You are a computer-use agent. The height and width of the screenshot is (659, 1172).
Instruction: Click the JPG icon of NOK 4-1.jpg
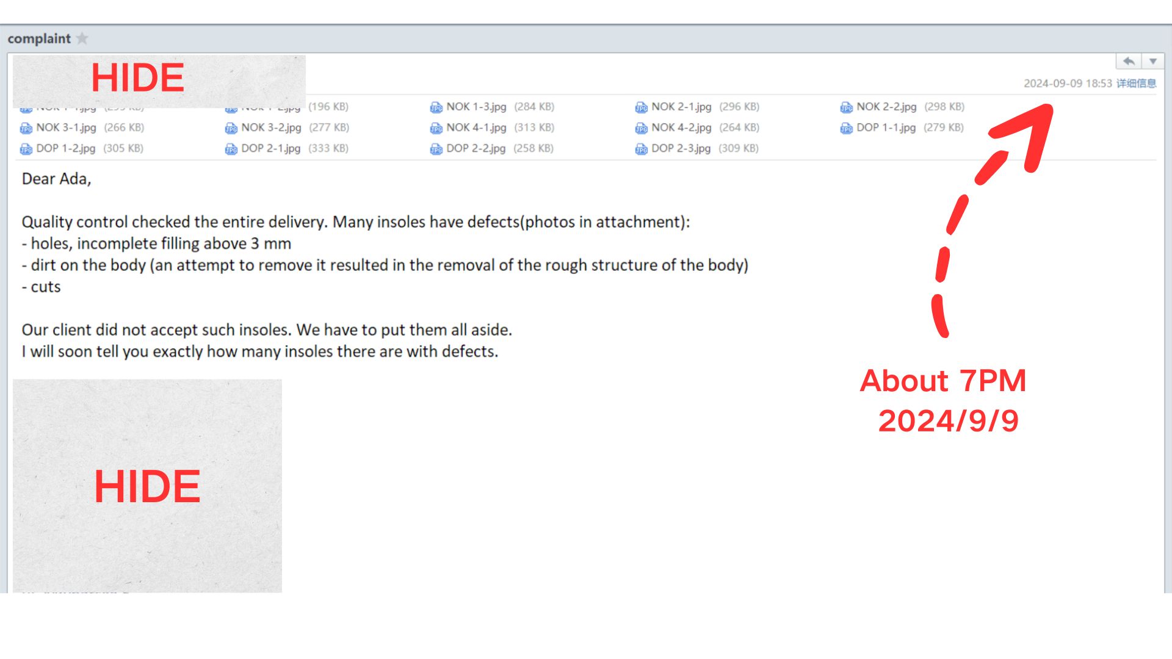436,128
